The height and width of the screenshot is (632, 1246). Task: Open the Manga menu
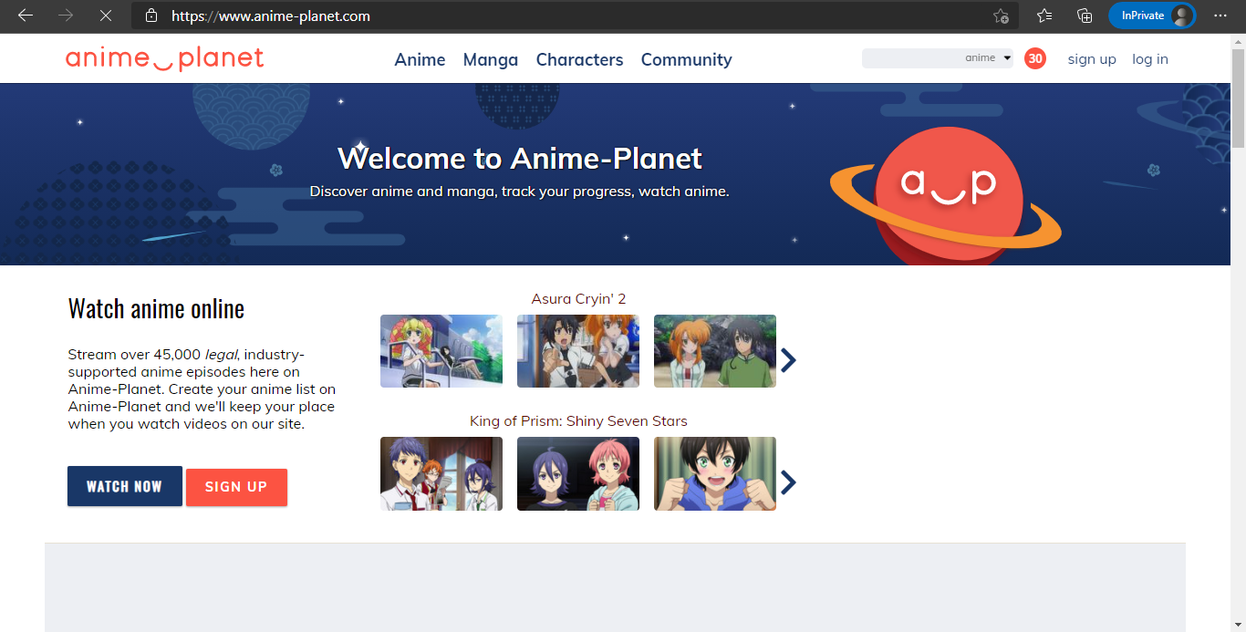491,59
